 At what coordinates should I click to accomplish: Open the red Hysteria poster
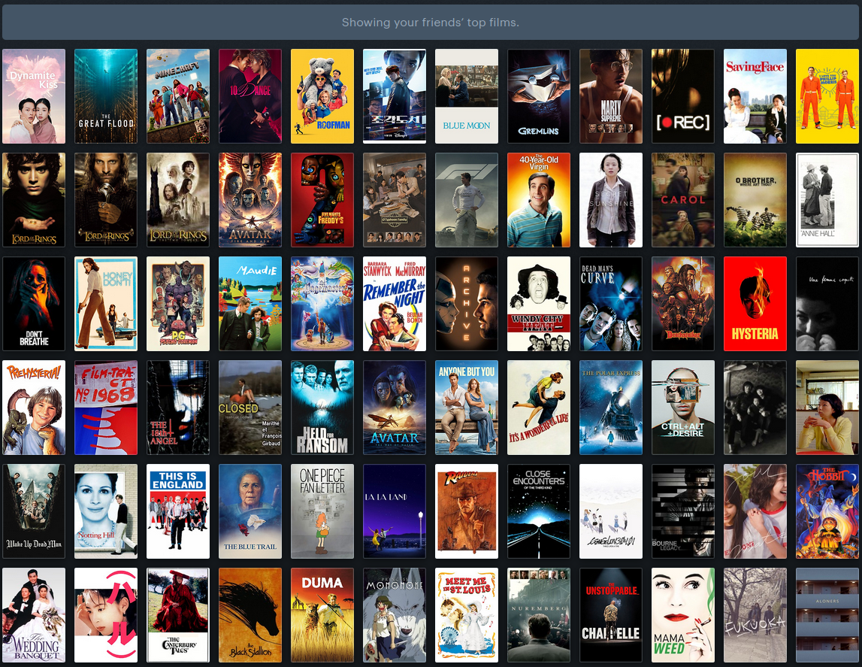point(755,304)
